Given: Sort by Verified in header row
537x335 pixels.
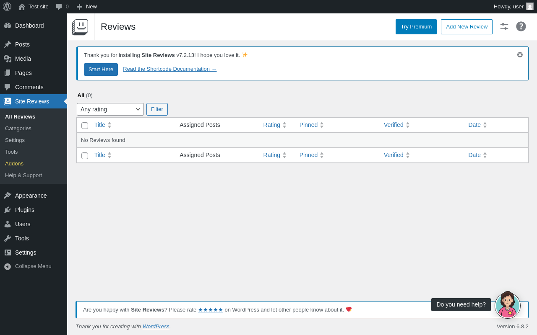Looking at the screenshot, I should click(x=397, y=125).
